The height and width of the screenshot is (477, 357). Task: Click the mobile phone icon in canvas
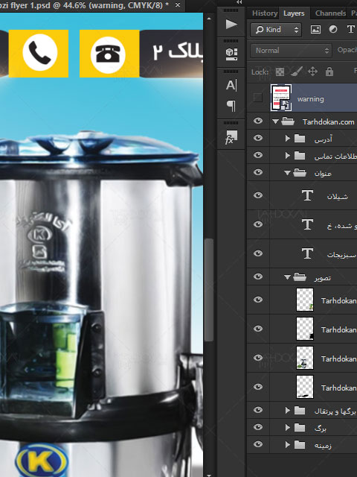[39, 52]
